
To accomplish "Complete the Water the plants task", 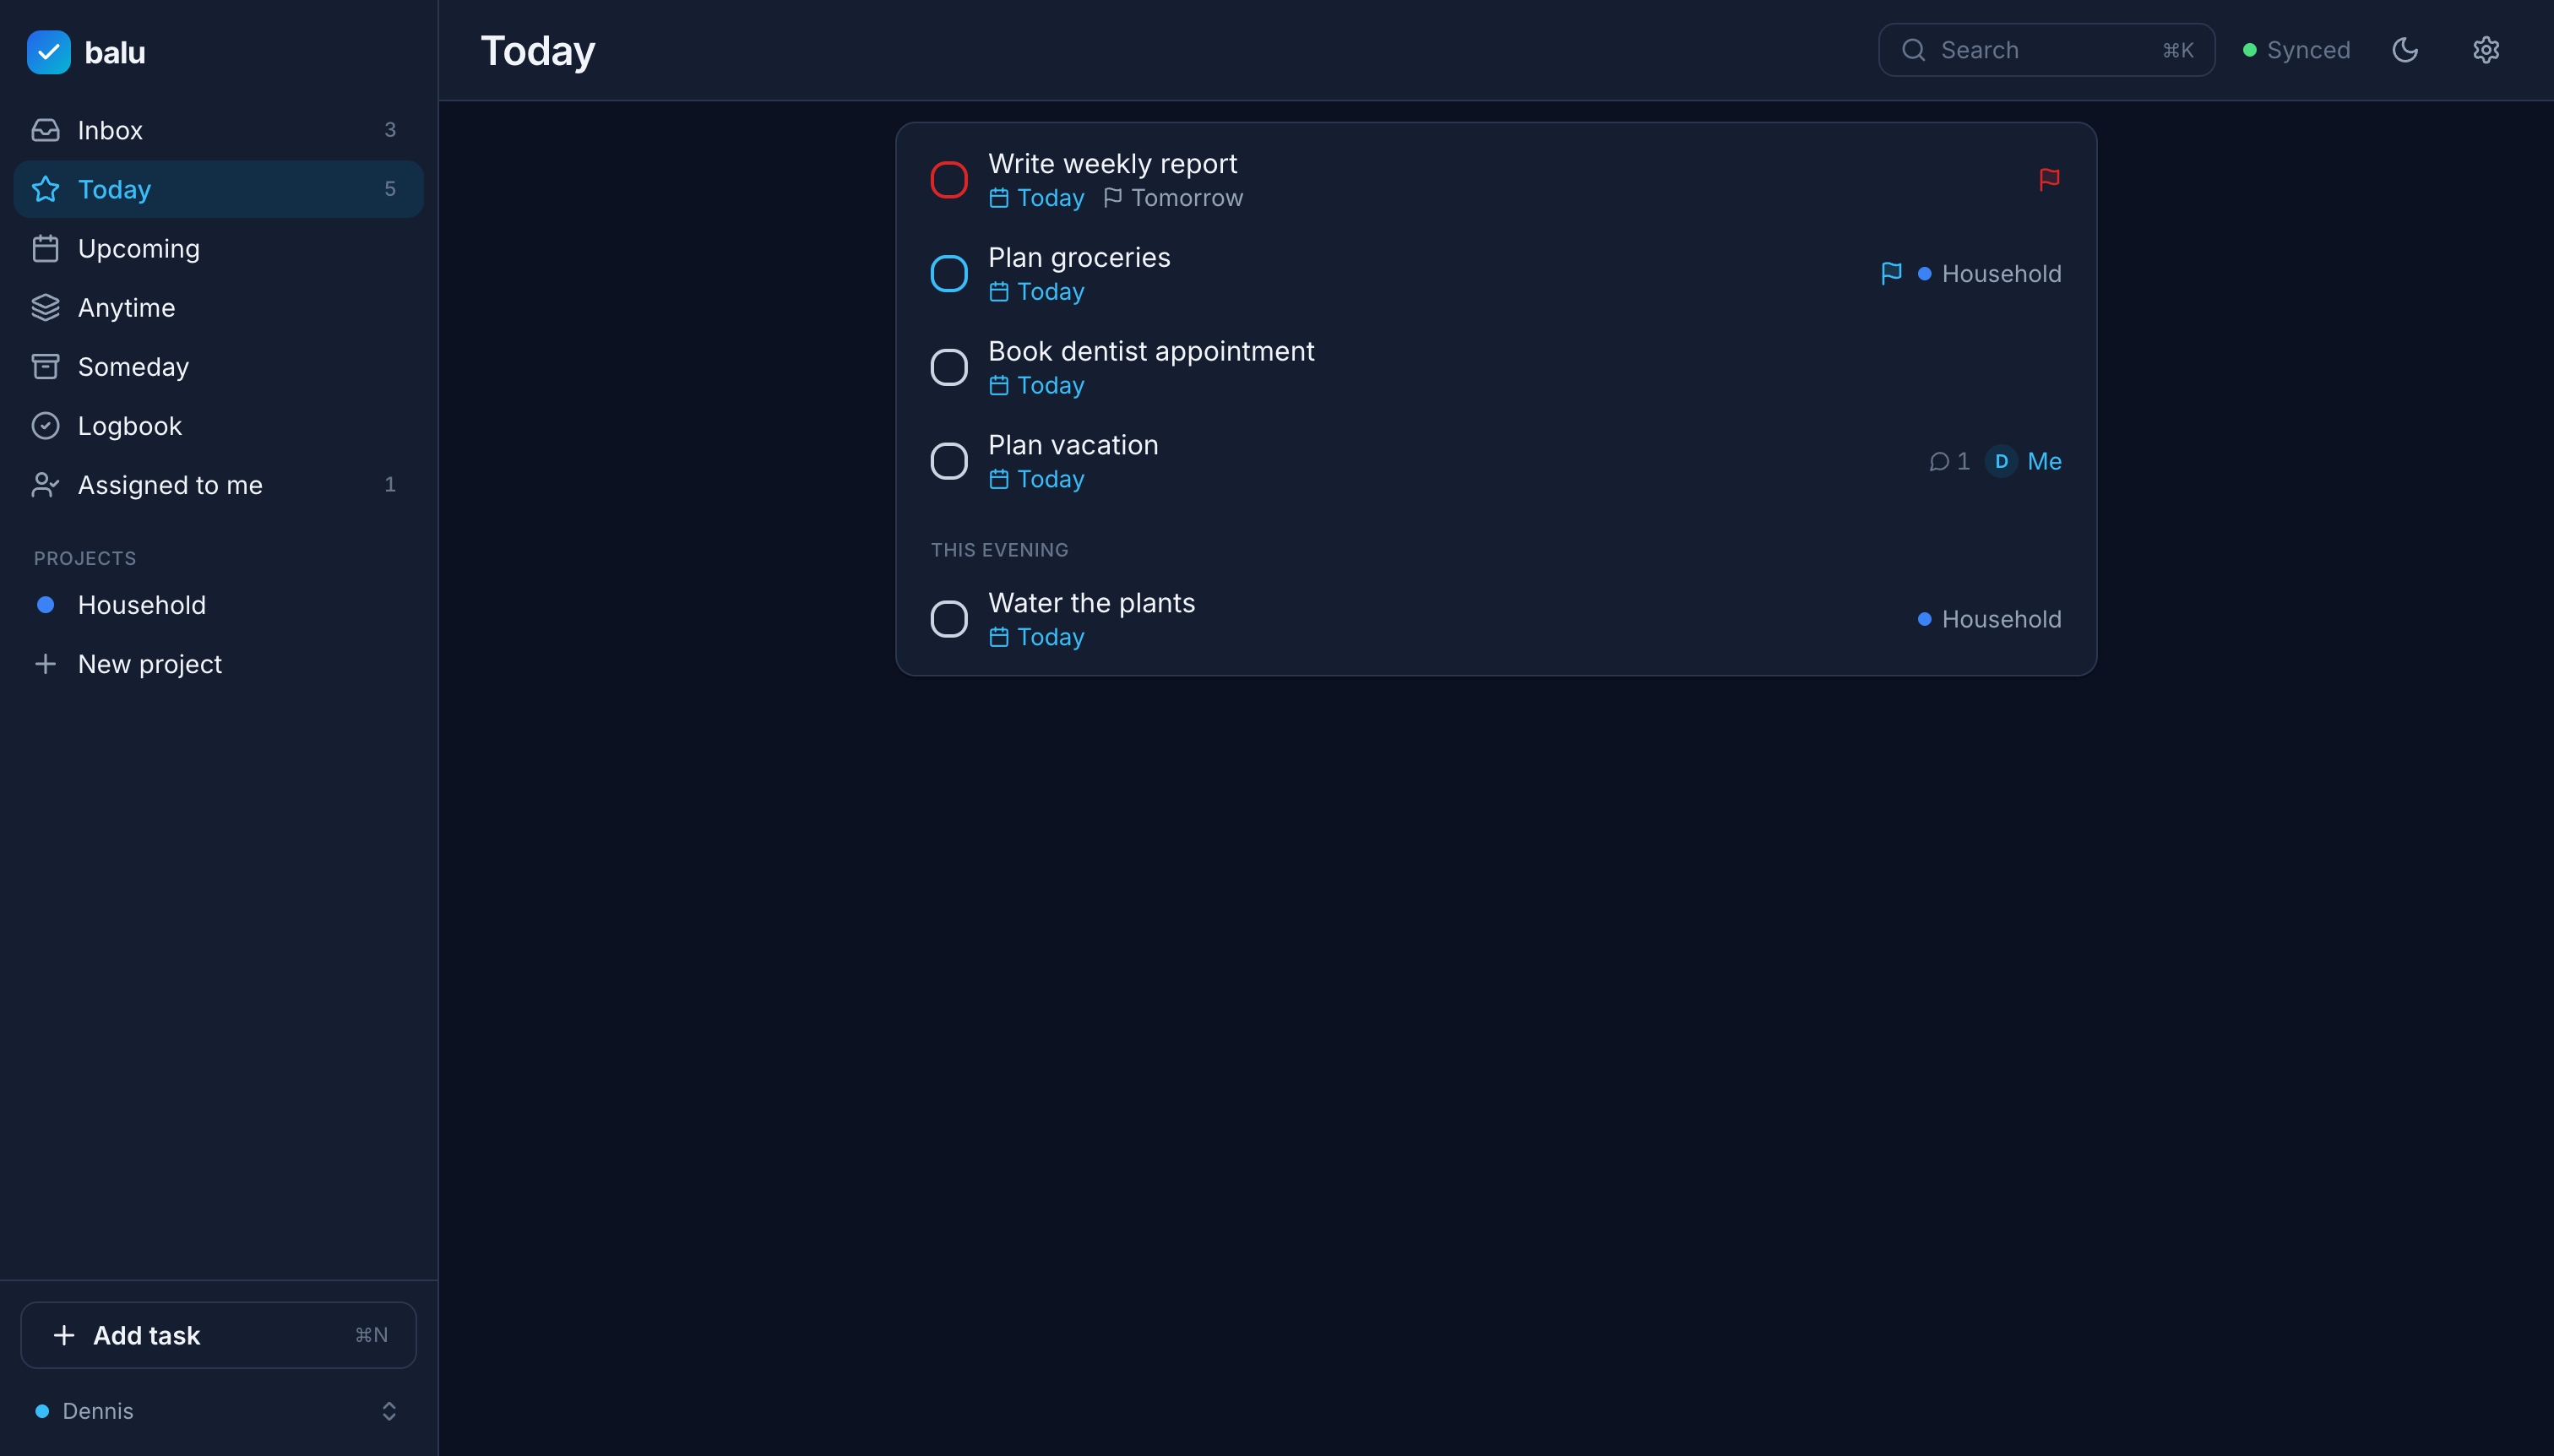I will click(948, 619).
